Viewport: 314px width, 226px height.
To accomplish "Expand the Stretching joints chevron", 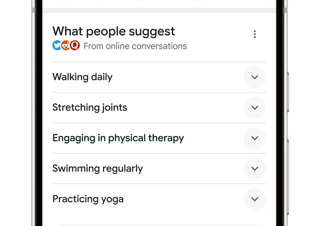I will pyautogui.click(x=255, y=107).
